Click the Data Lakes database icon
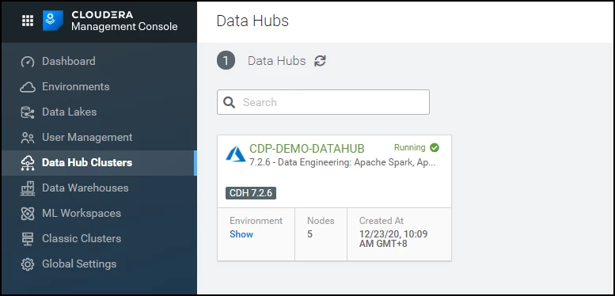The height and width of the screenshot is (296, 615). 28,112
